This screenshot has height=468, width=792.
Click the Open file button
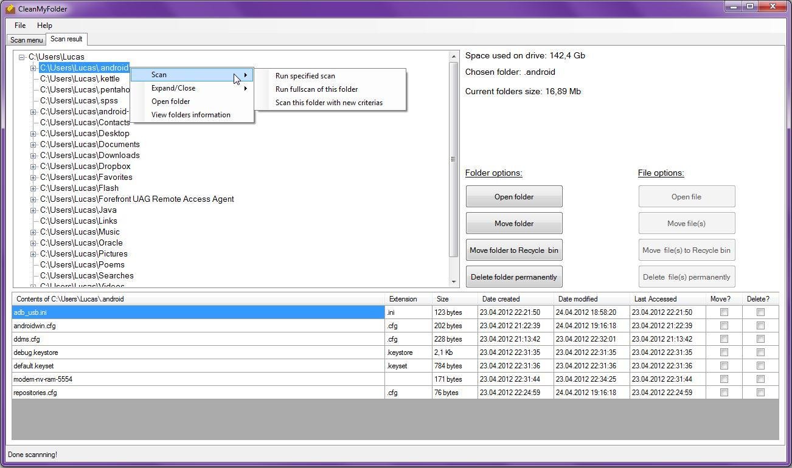[687, 196]
